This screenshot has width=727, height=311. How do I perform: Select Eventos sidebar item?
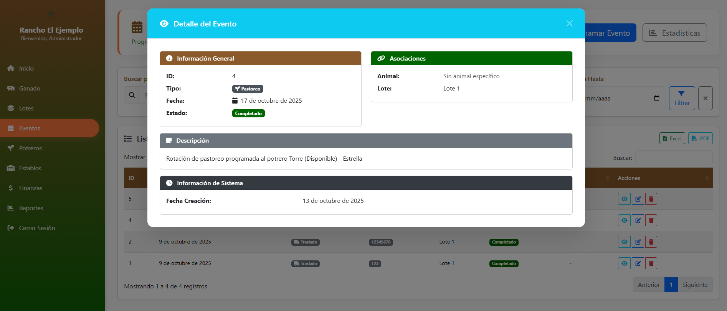50,128
